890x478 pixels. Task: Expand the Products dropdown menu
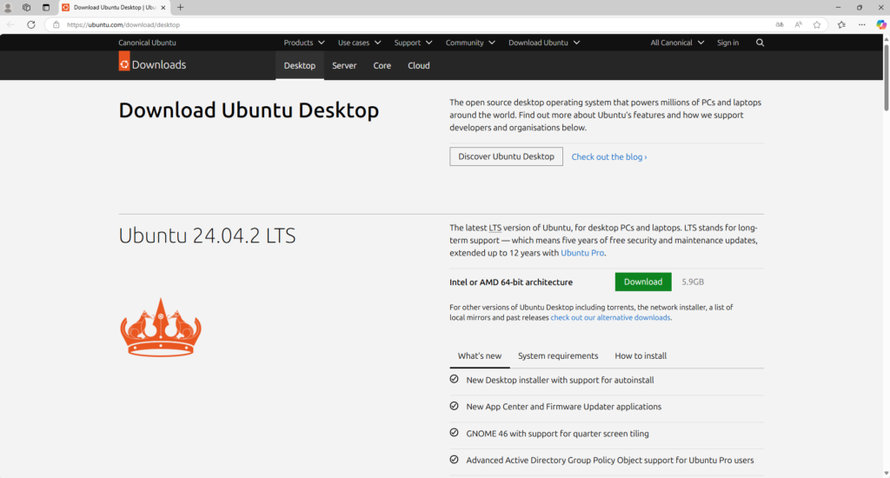[x=304, y=43]
